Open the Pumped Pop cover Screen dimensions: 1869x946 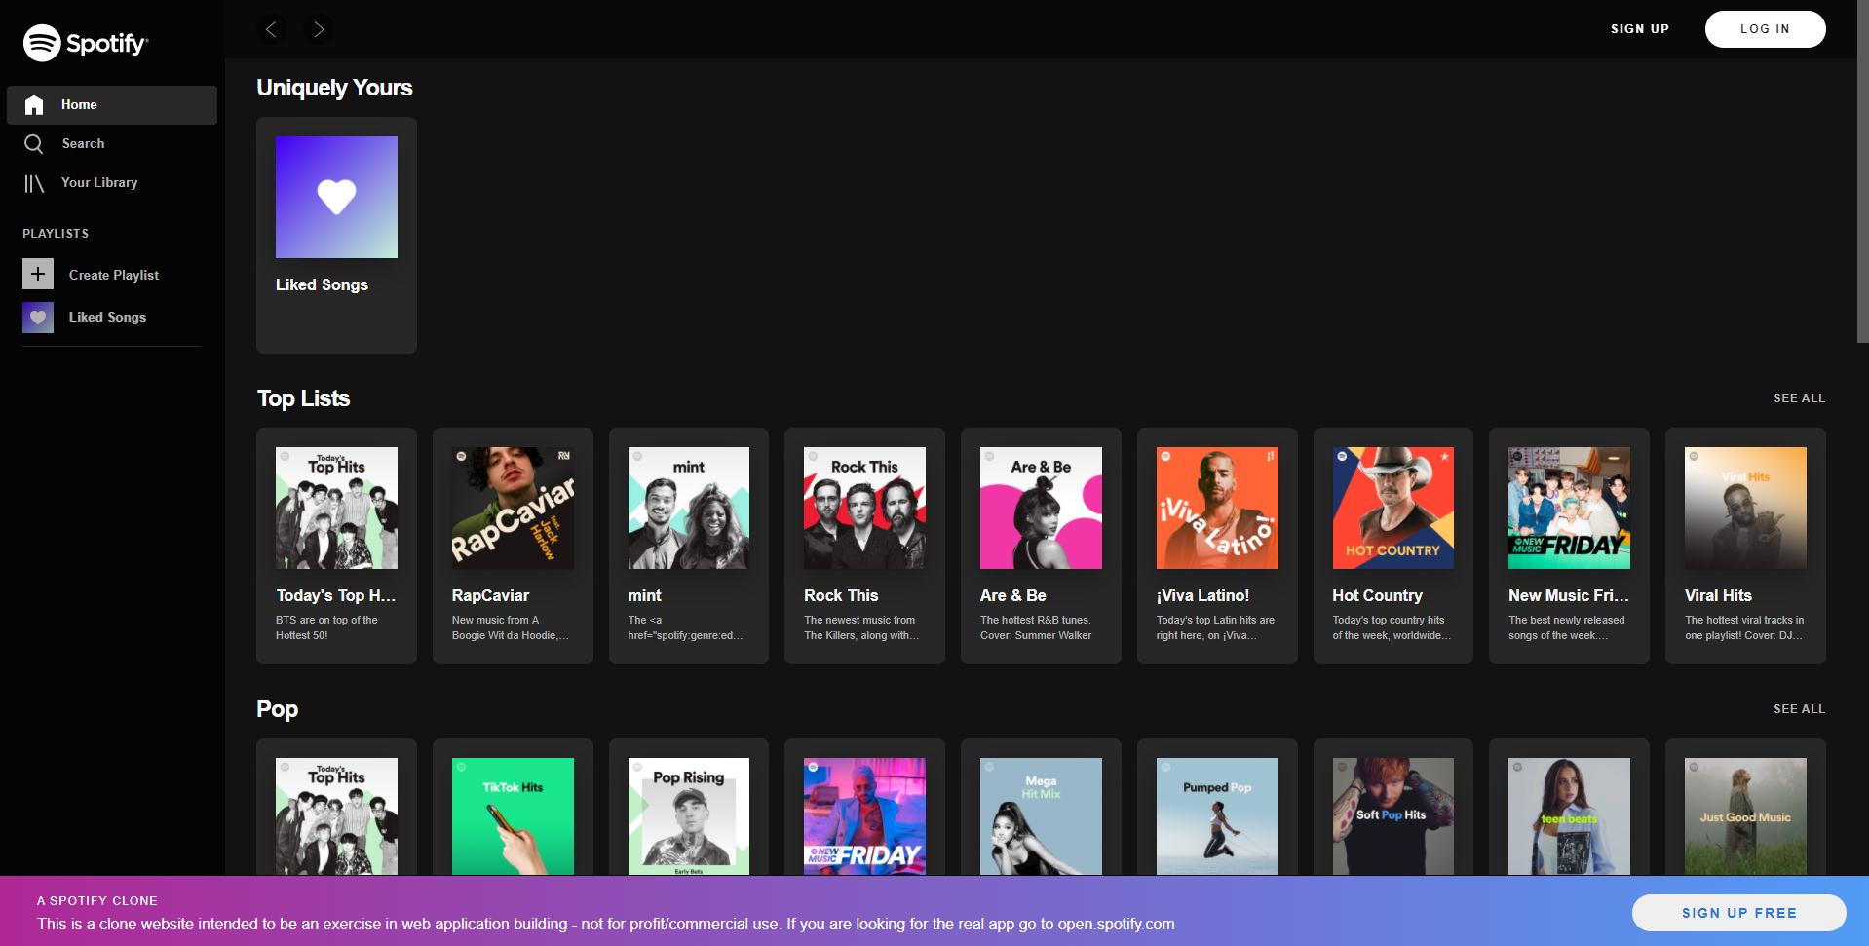click(x=1217, y=816)
